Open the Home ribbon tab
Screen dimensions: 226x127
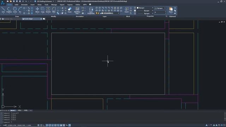pyautogui.click(x=10, y=5)
